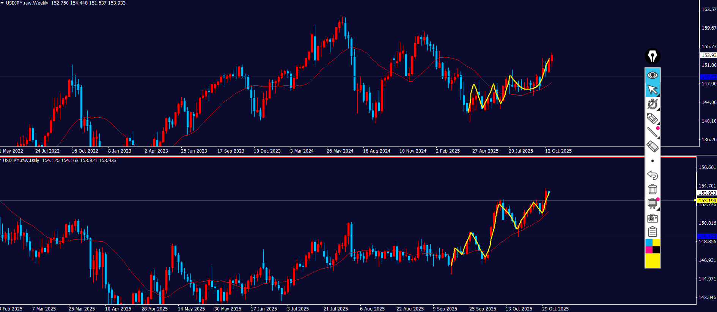Viewport: 717px width, 312px height.
Task: Select the highlighter marker tool
Action: [652, 118]
